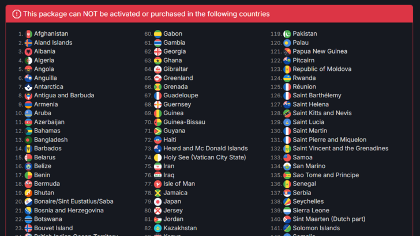The image size is (420, 236).
Task: Click the Gibraltar flag icon
Action: point(157,69)
